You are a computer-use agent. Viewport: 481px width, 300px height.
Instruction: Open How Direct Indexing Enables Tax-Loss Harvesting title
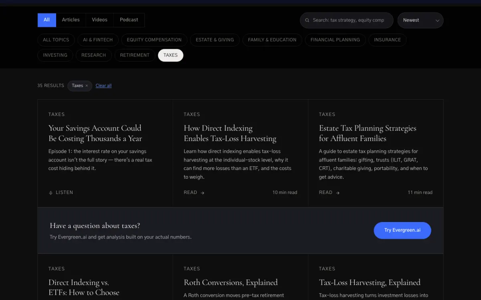tap(230, 133)
